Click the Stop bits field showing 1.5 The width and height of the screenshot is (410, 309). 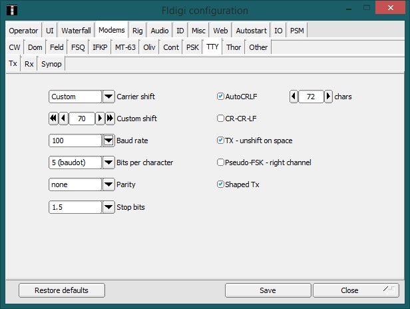tap(75, 207)
